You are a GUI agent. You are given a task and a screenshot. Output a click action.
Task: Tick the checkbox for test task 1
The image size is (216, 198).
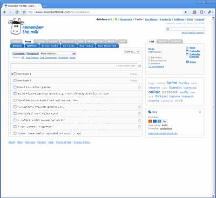(15, 74)
